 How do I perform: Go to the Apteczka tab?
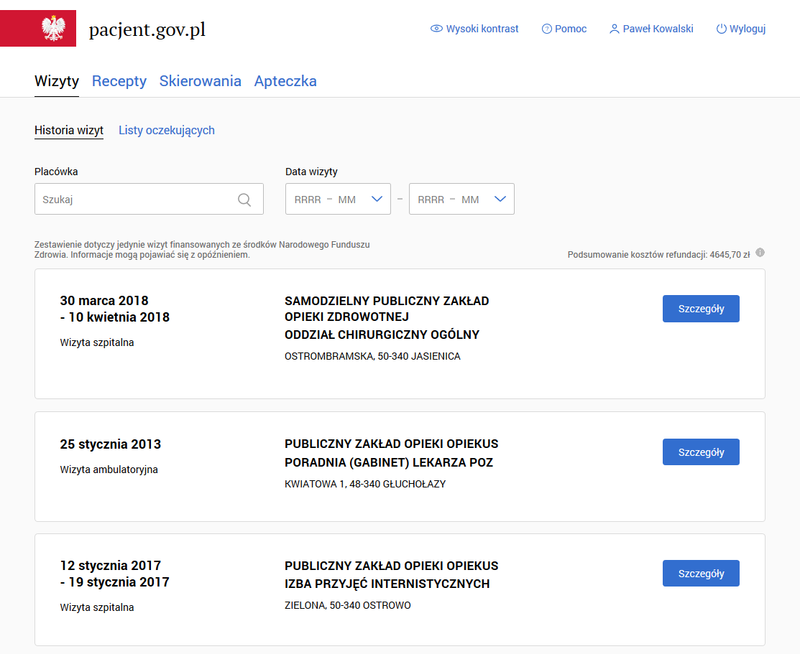[x=285, y=81]
